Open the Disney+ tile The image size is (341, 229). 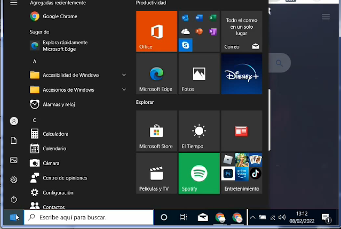[x=242, y=74]
